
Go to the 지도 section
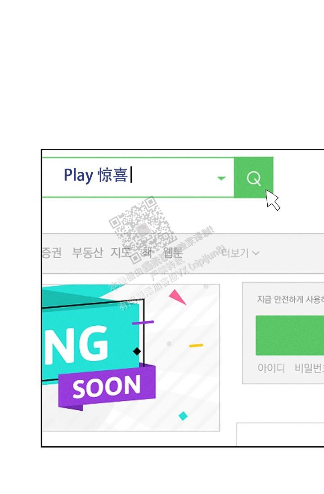point(121,253)
